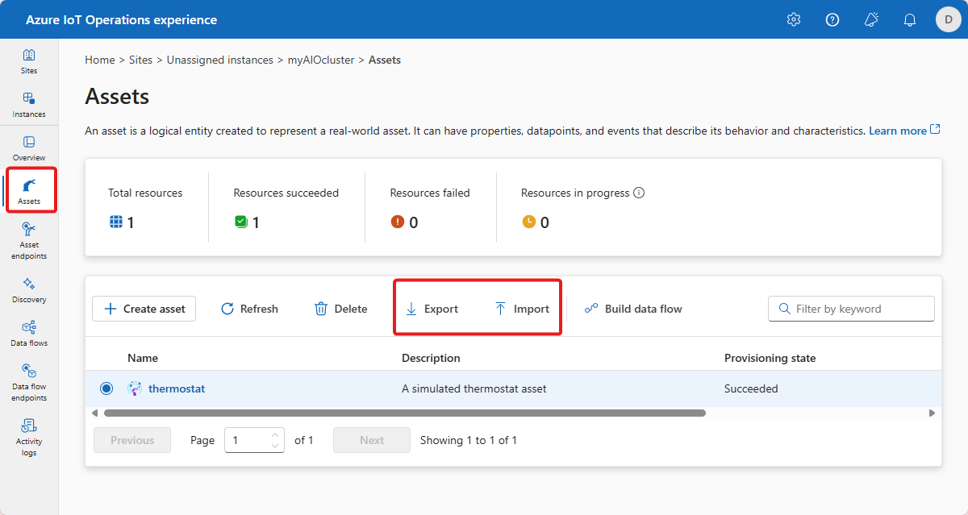Click the Create asset button
The height and width of the screenshot is (515, 968).
pos(144,309)
